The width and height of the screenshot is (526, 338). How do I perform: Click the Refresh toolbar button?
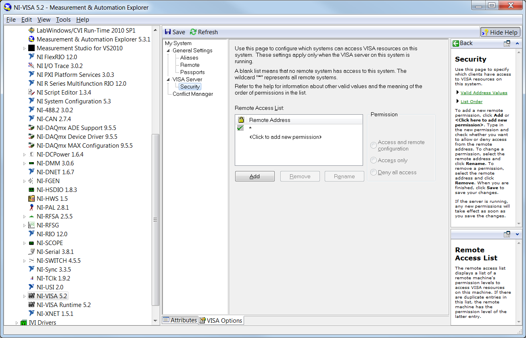(204, 32)
